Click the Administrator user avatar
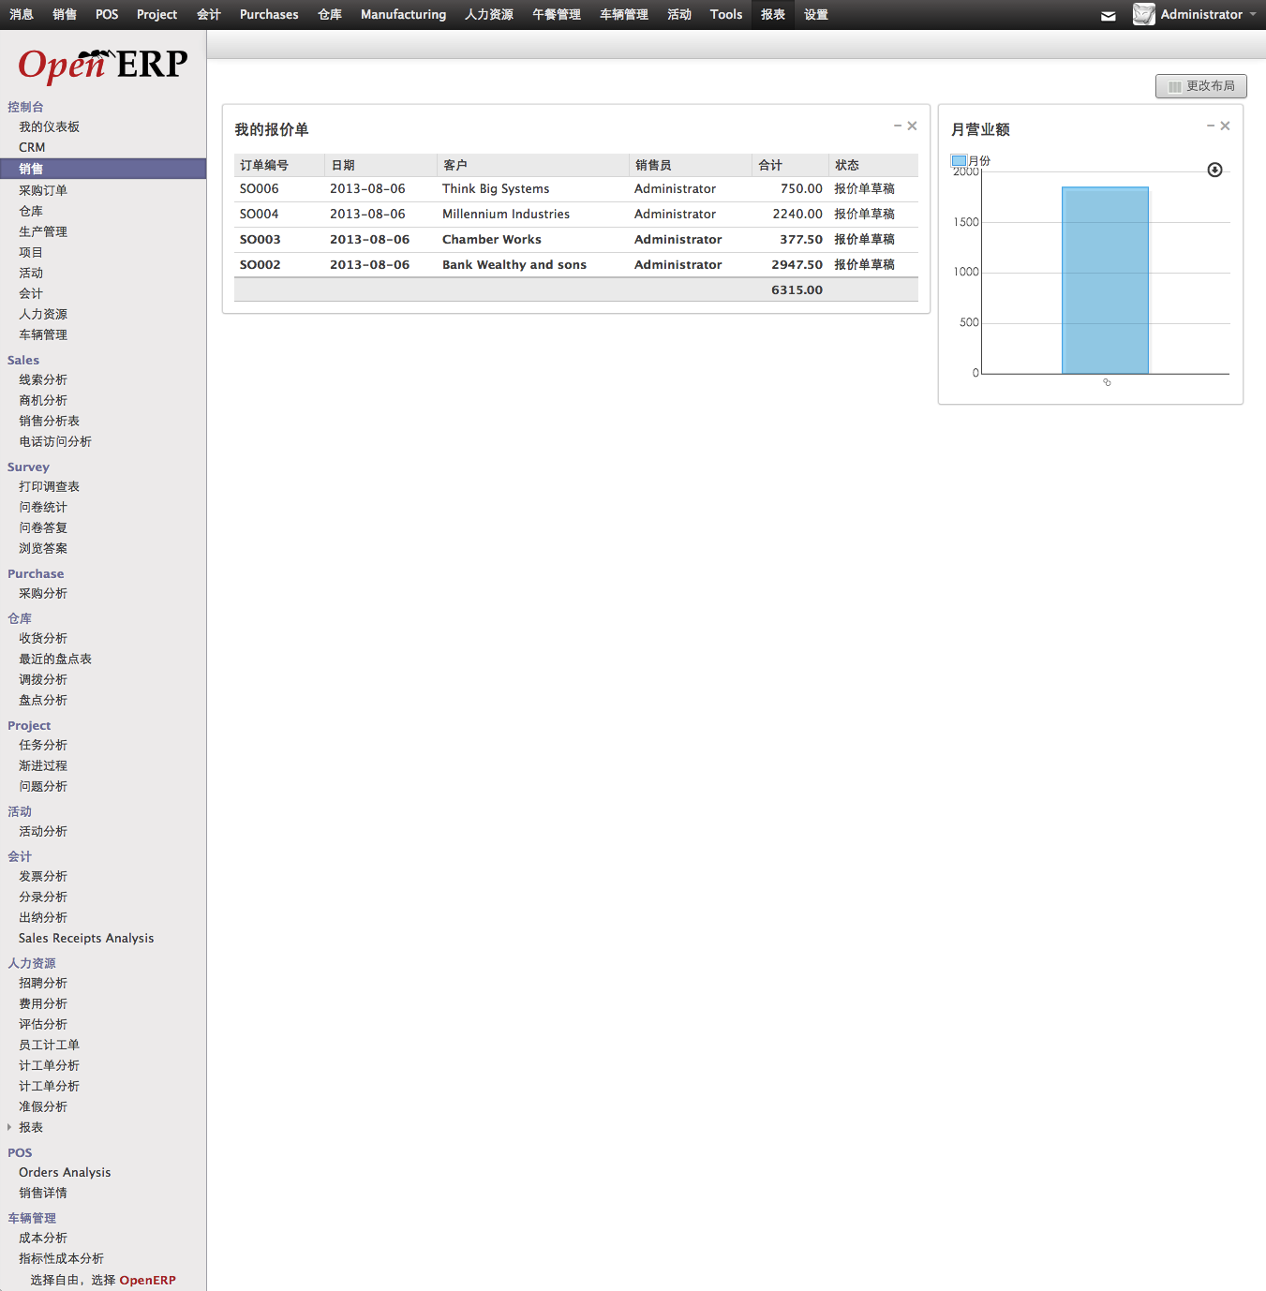This screenshot has width=1266, height=1291. point(1143,14)
